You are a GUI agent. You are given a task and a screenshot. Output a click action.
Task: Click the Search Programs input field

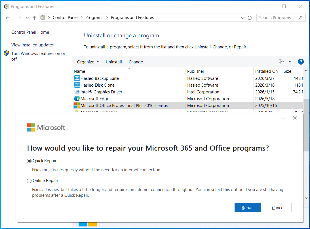(x=277, y=18)
